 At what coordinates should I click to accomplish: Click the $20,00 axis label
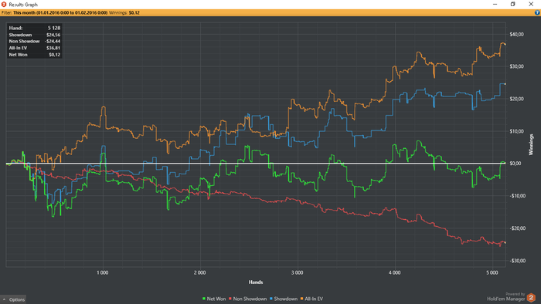[x=516, y=99]
